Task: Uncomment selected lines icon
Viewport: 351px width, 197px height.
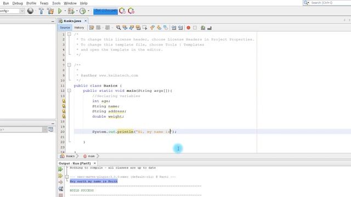Action: [x=210, y=28]
